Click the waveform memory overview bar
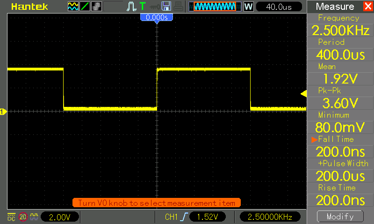This screenshot has height=224, width=374. click(x=215, y=7)
